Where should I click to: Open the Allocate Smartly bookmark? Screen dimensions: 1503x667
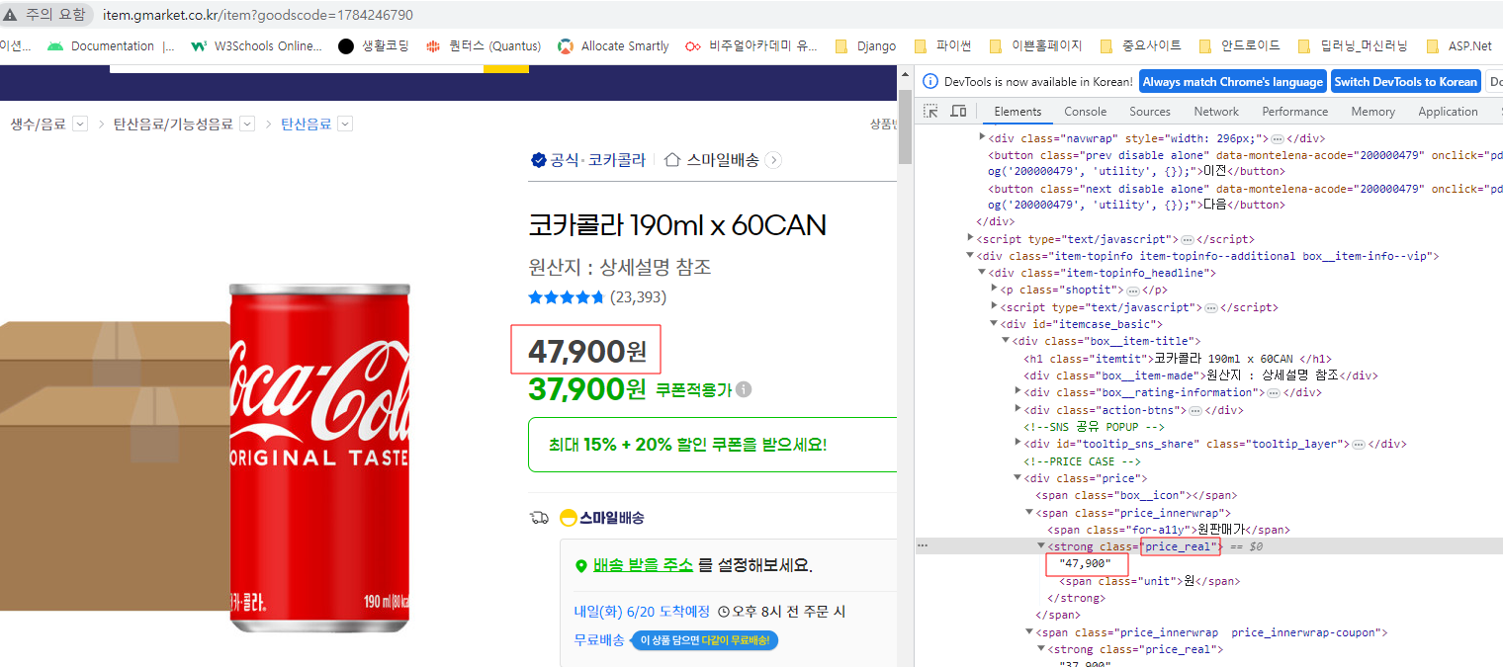614,46
